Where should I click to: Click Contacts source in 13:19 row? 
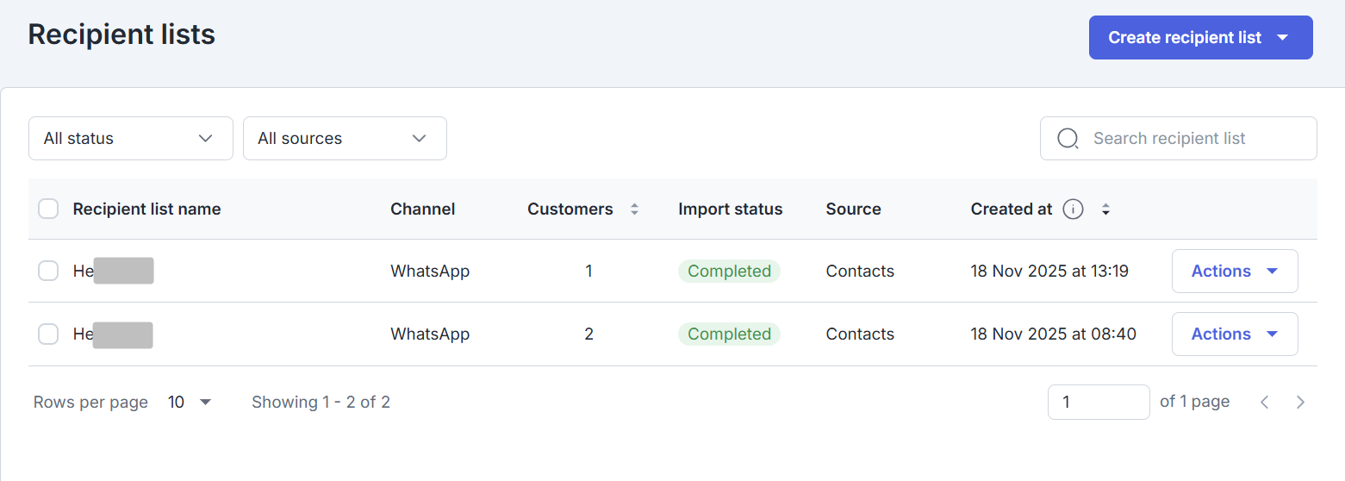coord(860,271)
